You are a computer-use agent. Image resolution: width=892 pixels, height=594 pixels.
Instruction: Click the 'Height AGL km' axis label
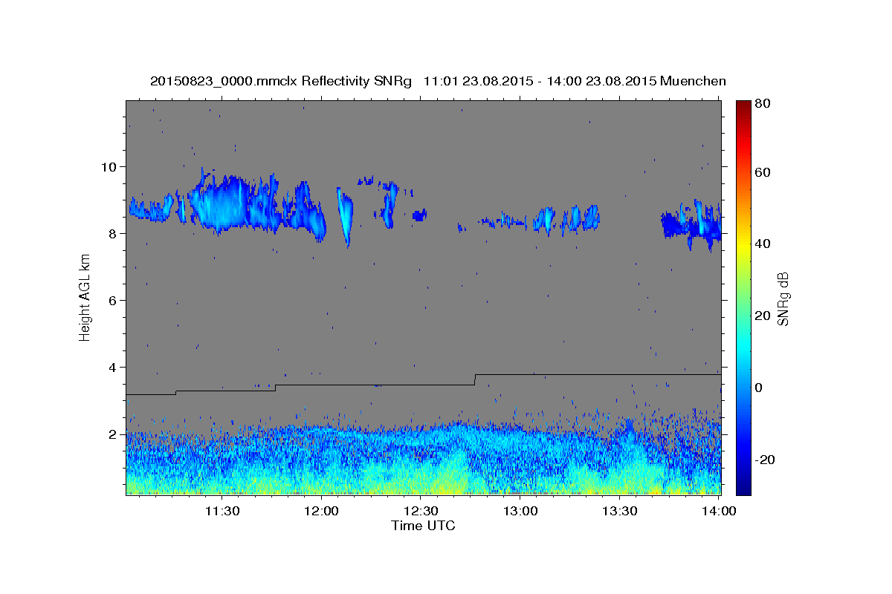click(x=85, y=298)
